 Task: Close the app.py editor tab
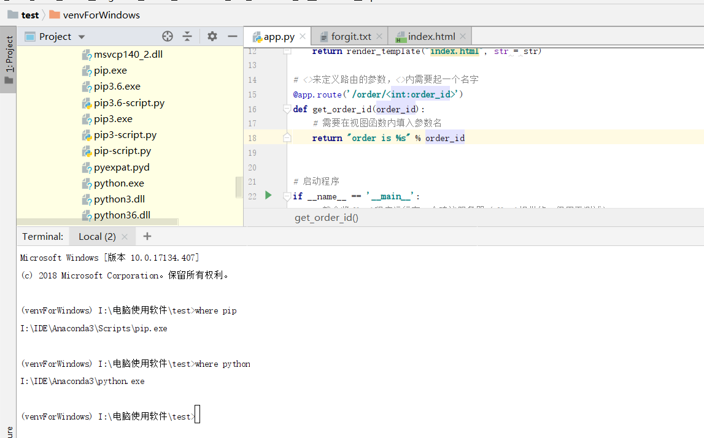(301, 36)
